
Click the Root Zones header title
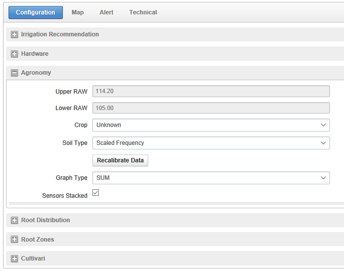[37, 240]
